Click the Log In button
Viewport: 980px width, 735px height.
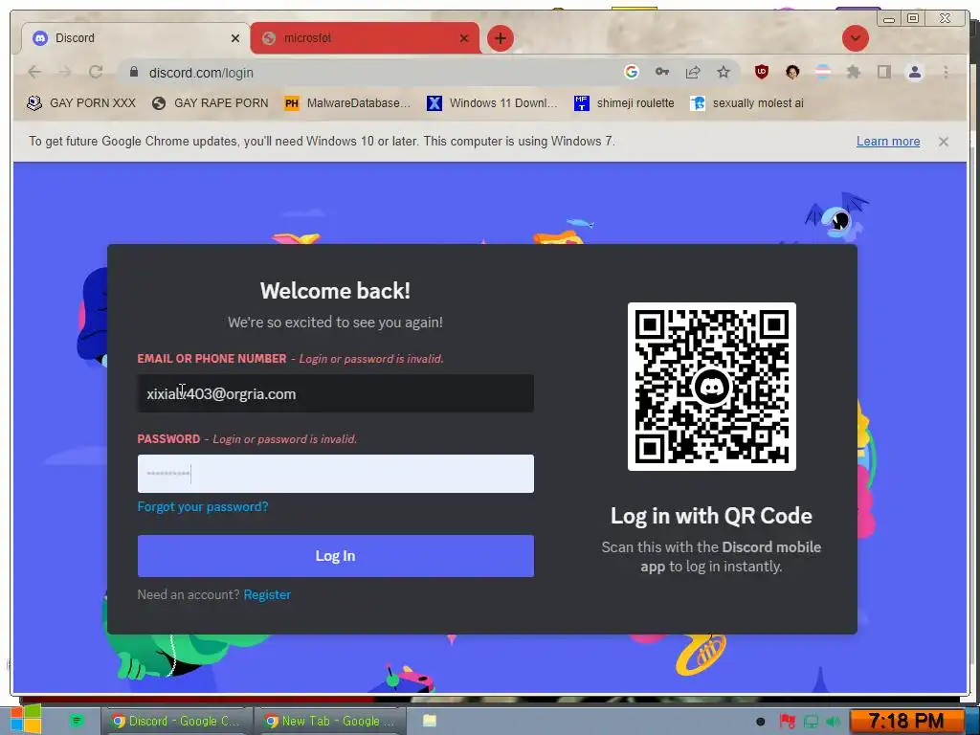pos(336,556)
